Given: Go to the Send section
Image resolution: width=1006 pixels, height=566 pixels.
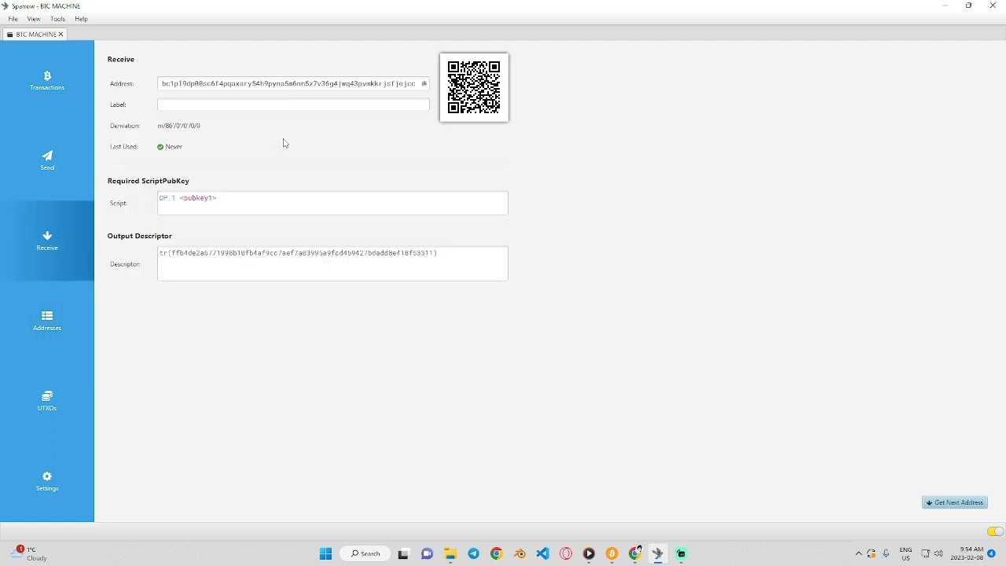Looking at the screenshot, I should 47,160.
